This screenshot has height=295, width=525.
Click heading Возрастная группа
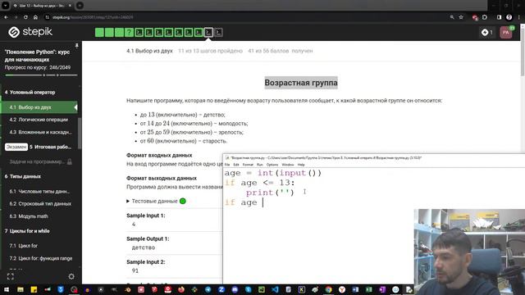click(301, 83)
